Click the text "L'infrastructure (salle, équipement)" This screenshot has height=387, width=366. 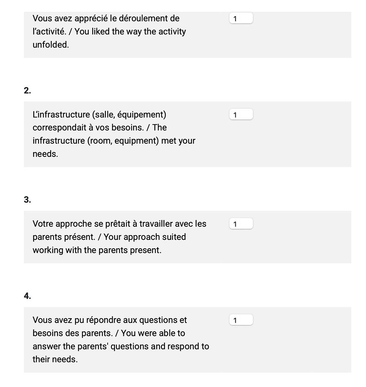100,114
